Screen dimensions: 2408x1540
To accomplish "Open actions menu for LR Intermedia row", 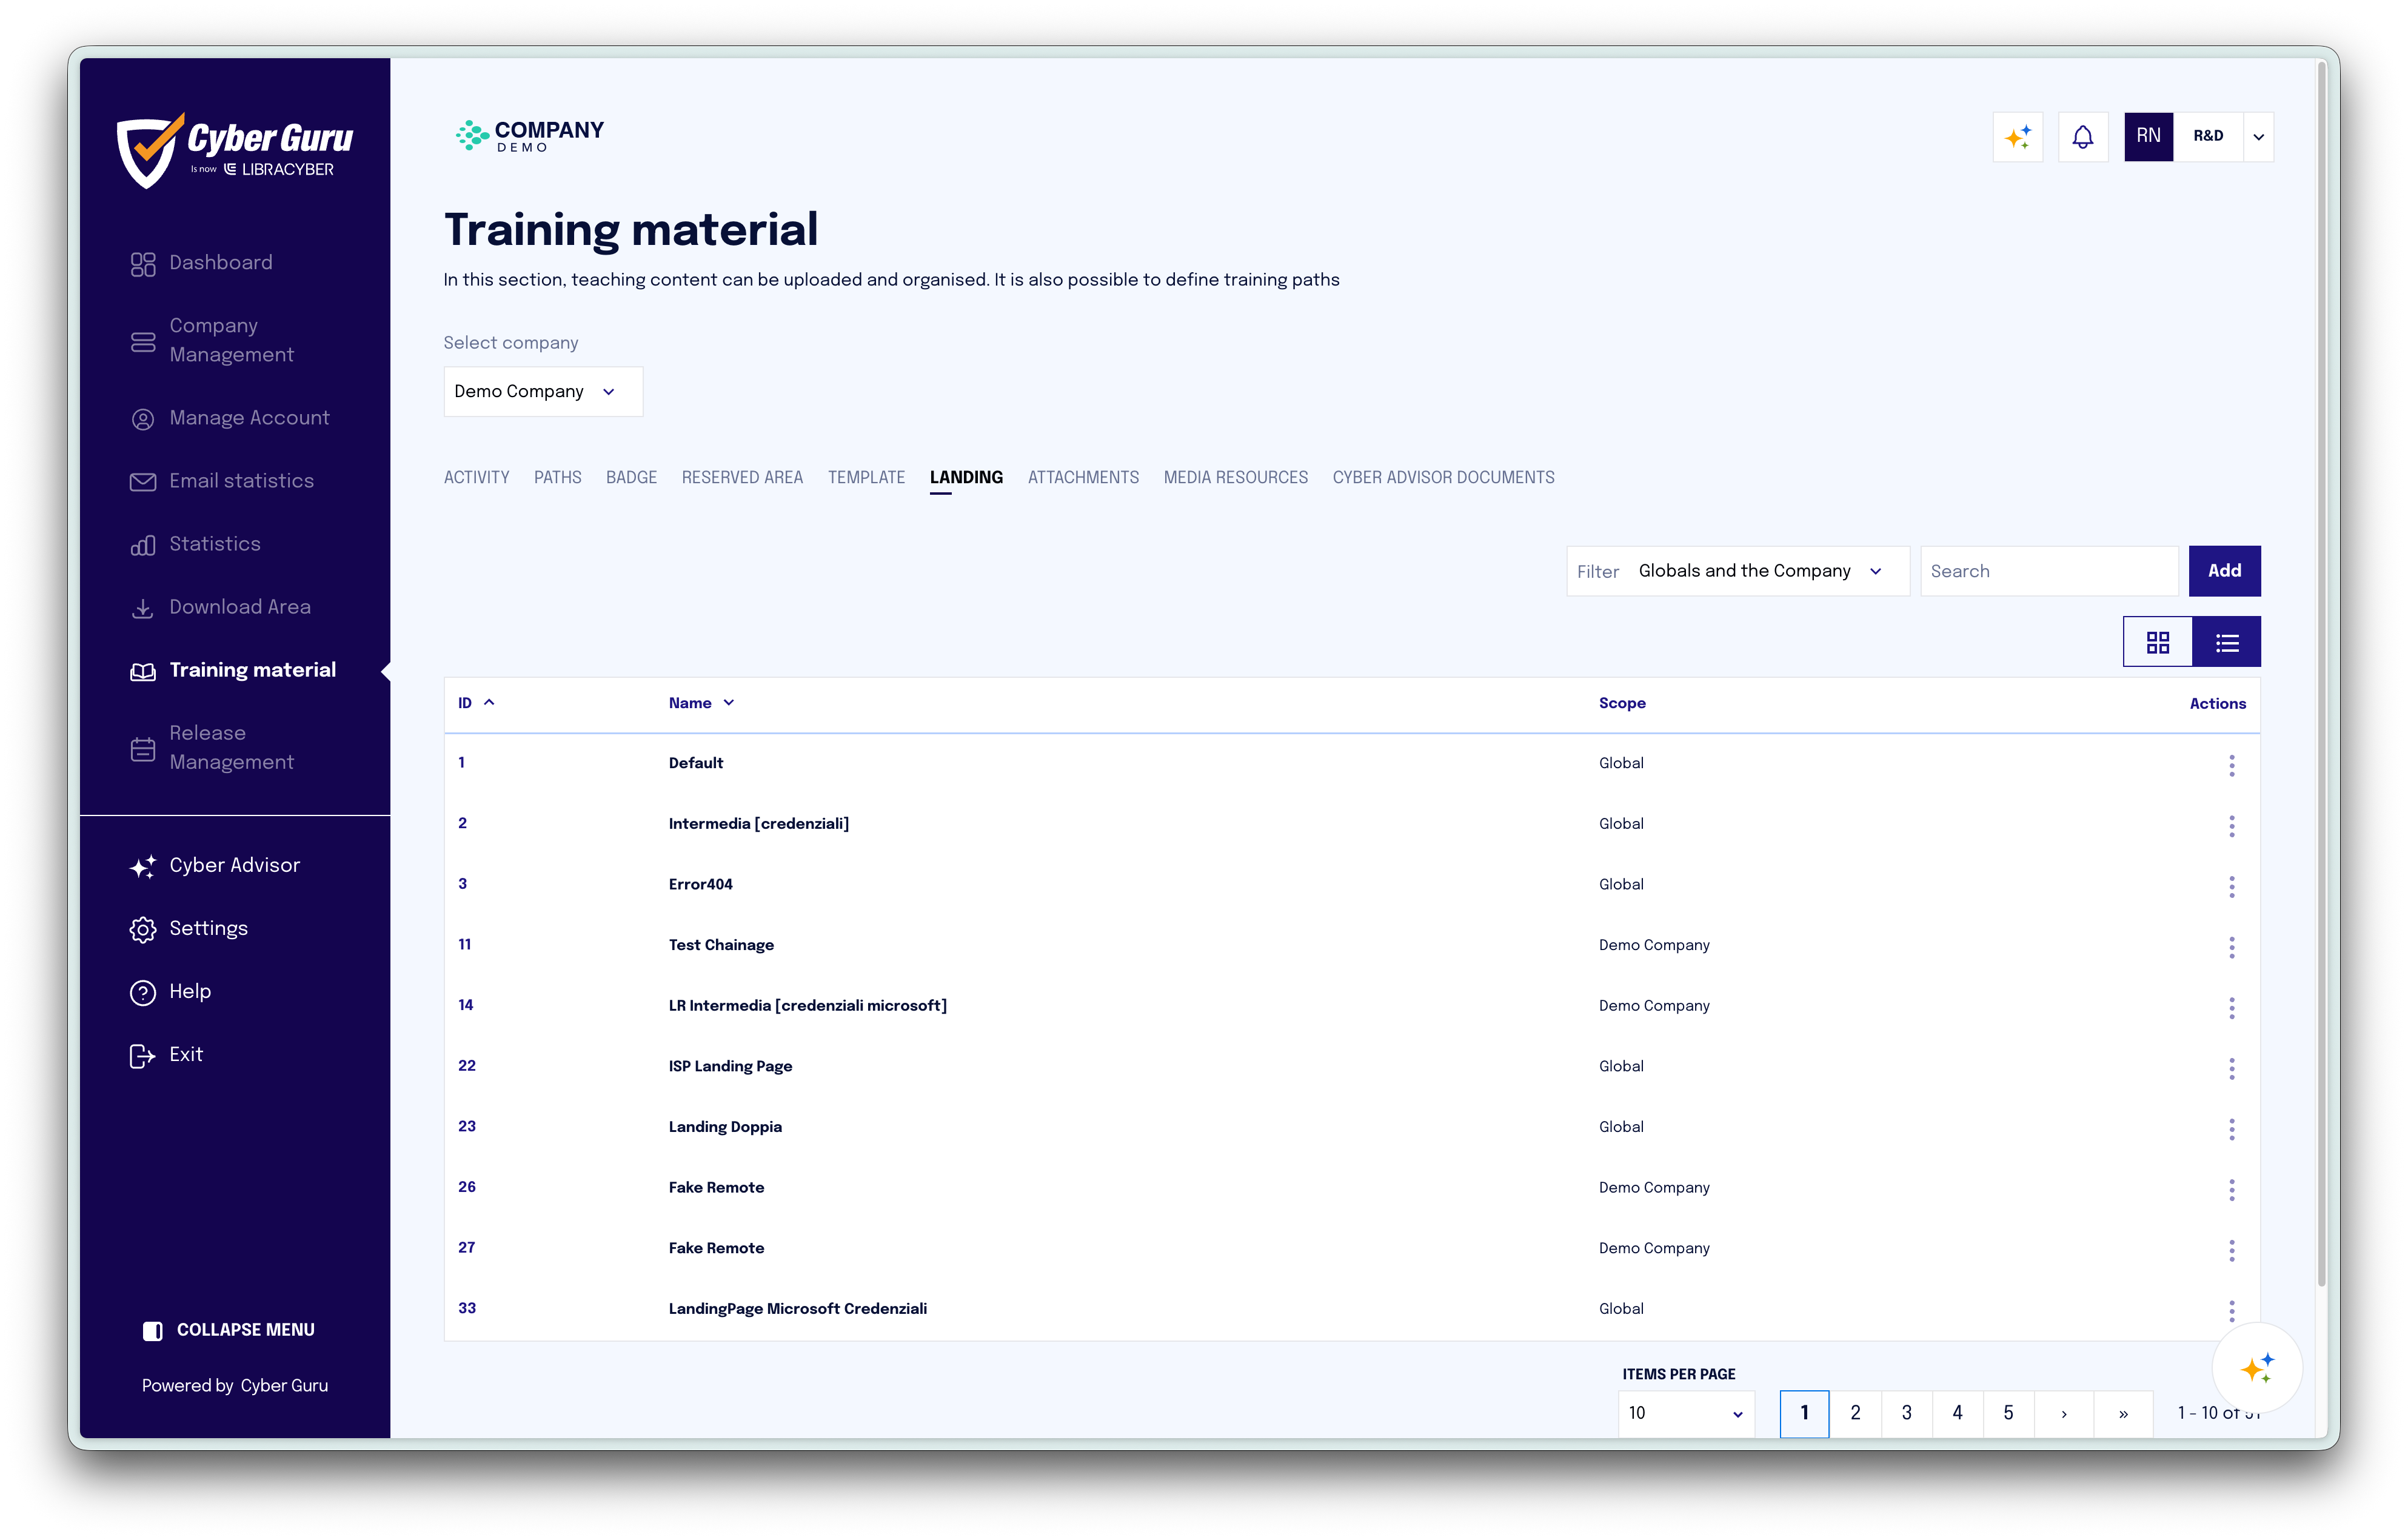I will [x=2231, y=1008].
